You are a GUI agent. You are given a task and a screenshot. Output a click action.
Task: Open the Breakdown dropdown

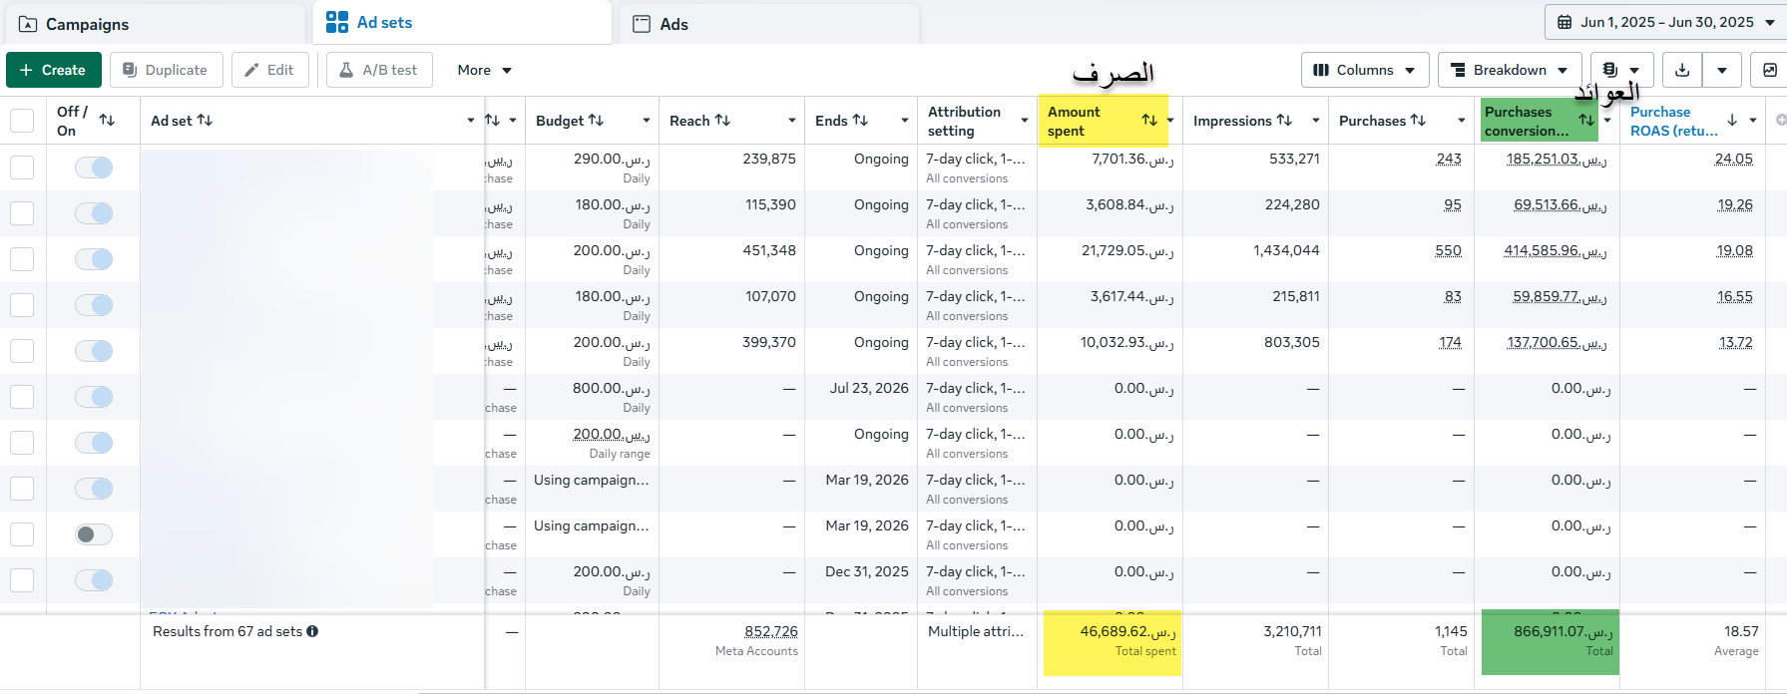tap(1510, 70)
